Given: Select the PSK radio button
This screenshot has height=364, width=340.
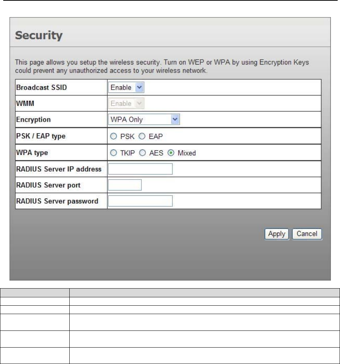Looking at the screenshot, I should (113, 137).
